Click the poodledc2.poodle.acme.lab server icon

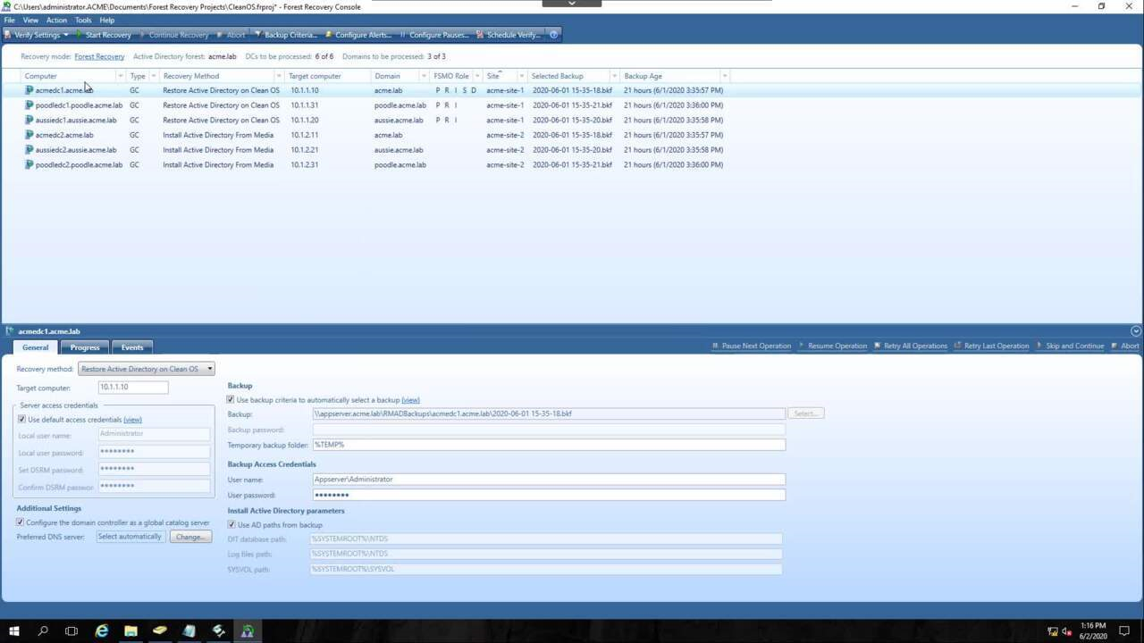29,165
